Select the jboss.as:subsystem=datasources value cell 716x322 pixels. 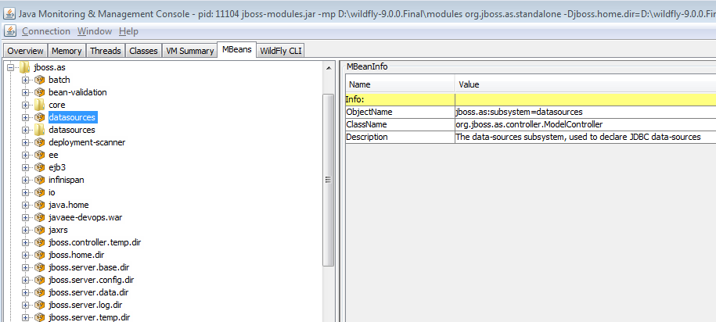tap(585, 112)
